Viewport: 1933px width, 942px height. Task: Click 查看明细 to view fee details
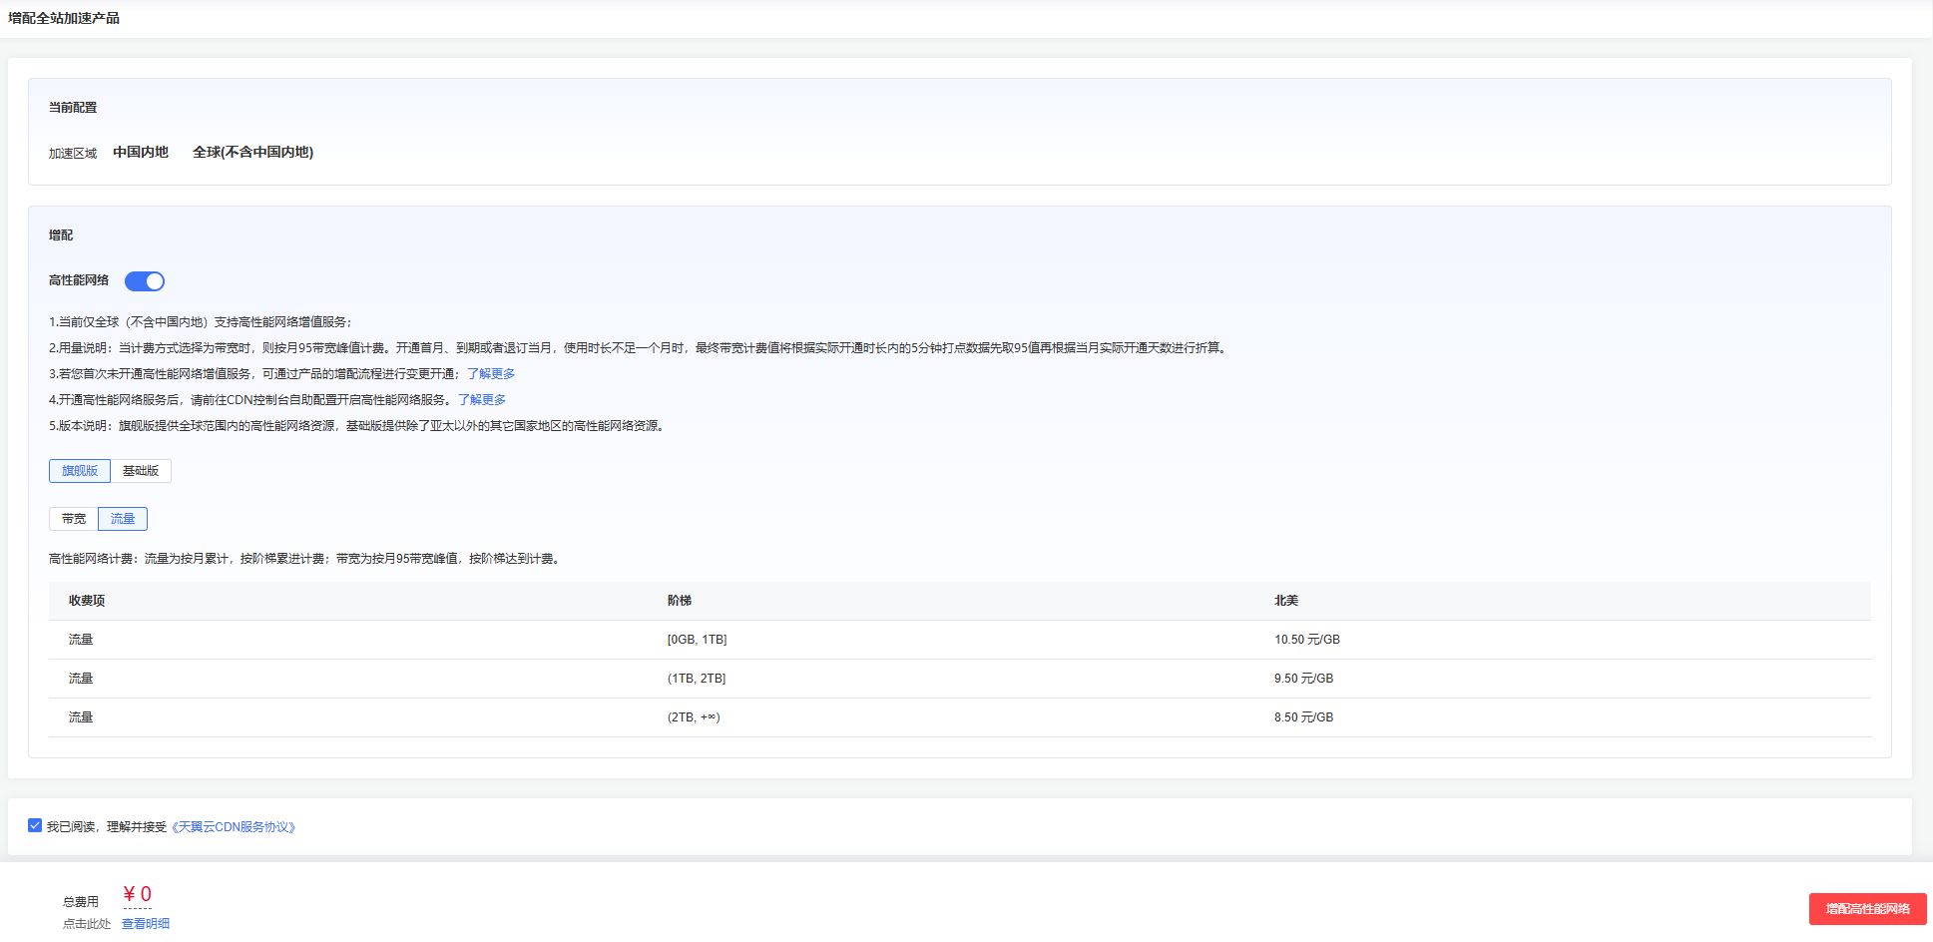click(x=146, y=924)
